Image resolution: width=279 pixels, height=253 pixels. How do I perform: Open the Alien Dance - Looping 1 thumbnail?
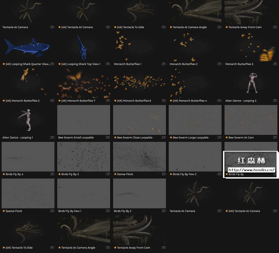pyautogui.click(x=28, y=120)
